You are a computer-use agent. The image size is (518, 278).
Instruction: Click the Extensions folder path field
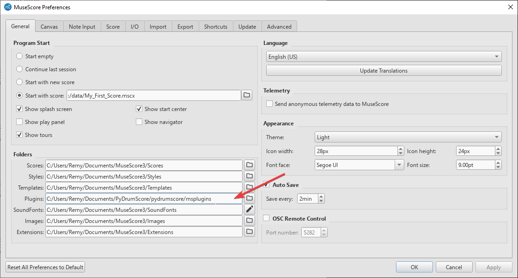click(144, 231)
